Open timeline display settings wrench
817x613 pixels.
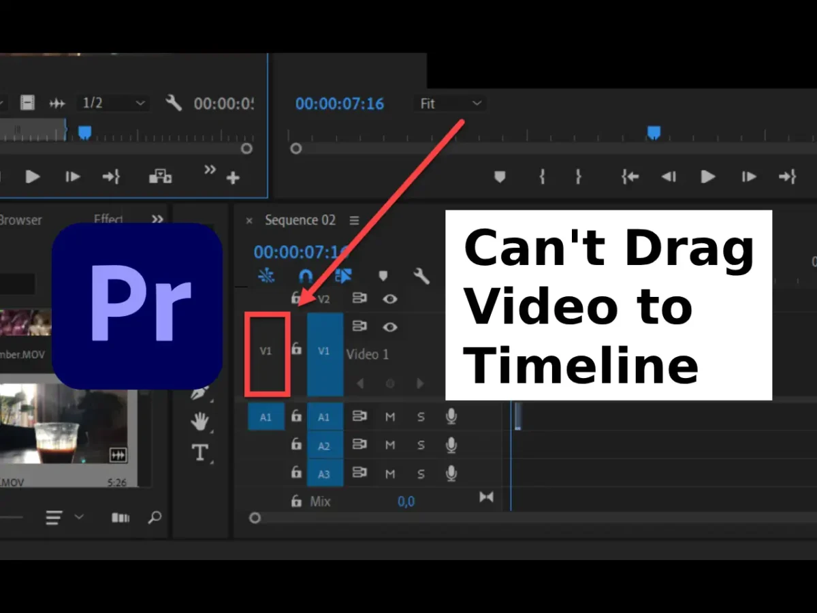[x=421, y=276]
